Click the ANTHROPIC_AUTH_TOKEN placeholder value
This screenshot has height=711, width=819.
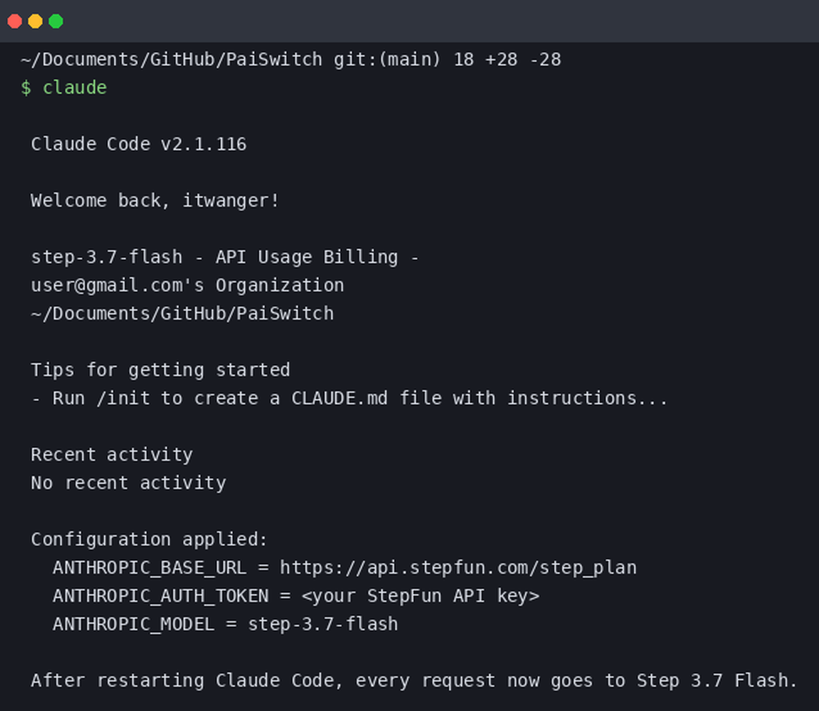coord(420,595)
